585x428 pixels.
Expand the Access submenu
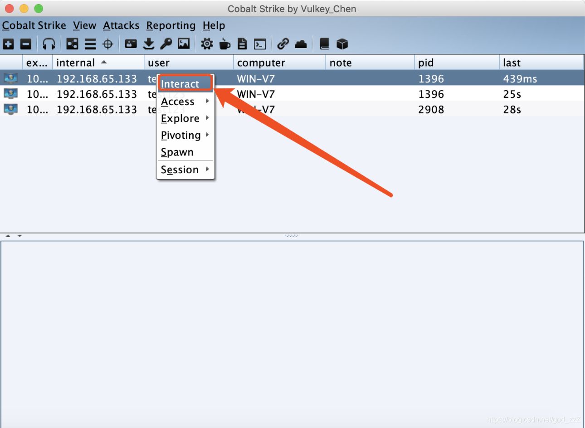tap(185, 102)
